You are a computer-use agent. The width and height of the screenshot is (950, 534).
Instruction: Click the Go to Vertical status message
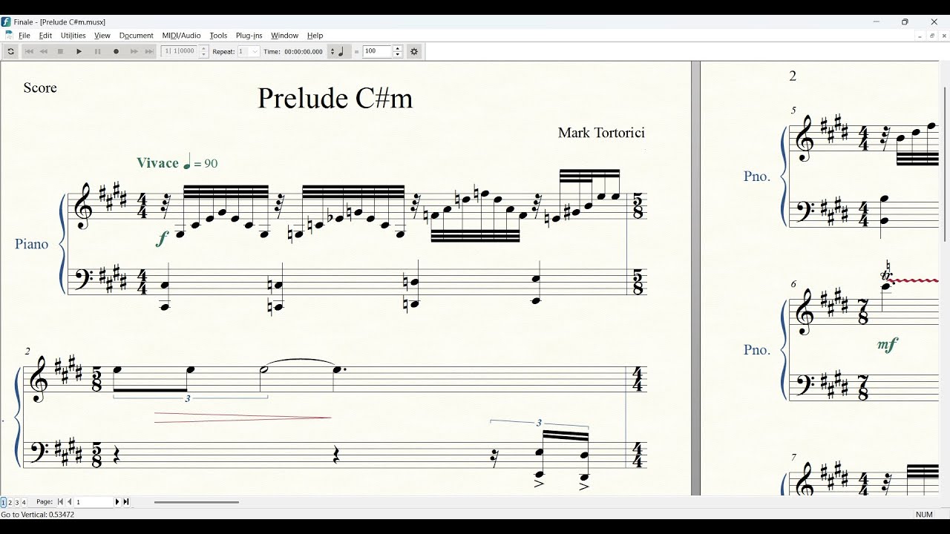[37, 515]
